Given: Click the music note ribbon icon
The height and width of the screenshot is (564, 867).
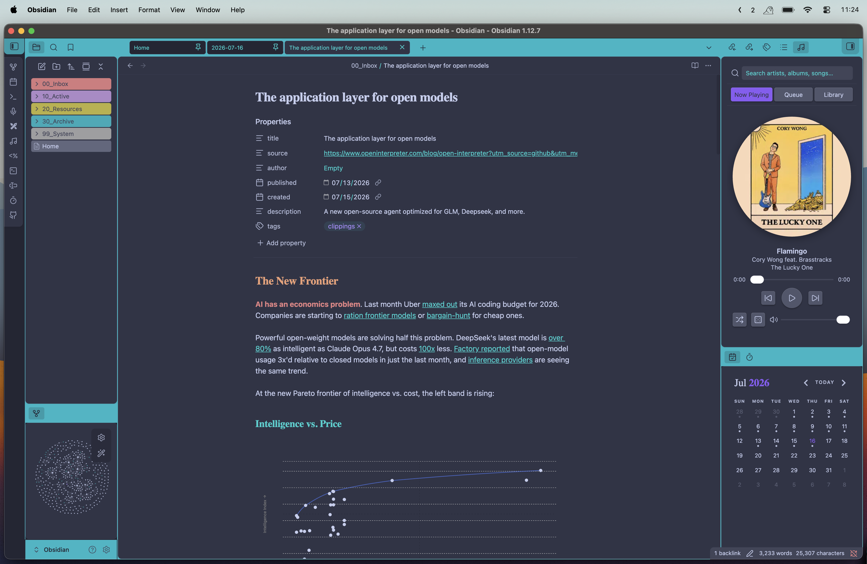Looking at the screenshot, I should pyautogui.click(x=13, y=141).
